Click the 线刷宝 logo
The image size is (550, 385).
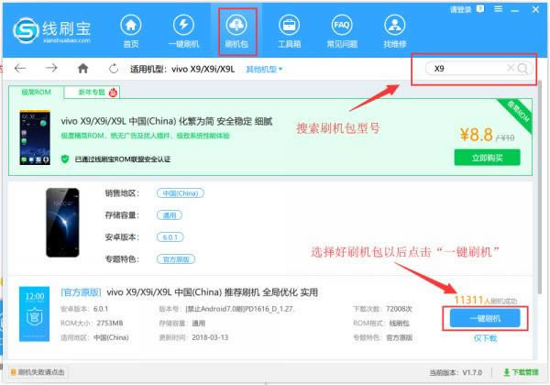pyautogui.click(x=52, y=31)
